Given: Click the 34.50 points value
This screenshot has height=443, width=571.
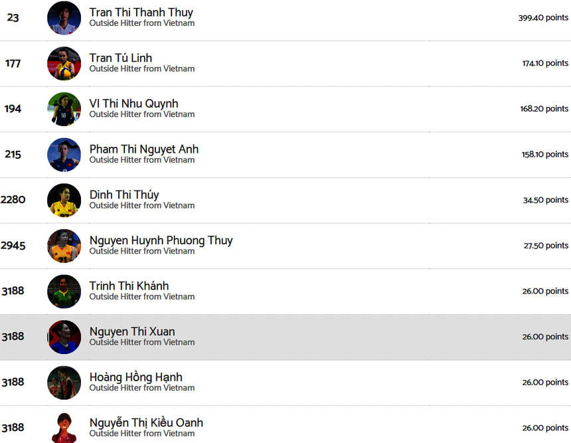Looking at the screenshot, I should [x=545, y=200].
